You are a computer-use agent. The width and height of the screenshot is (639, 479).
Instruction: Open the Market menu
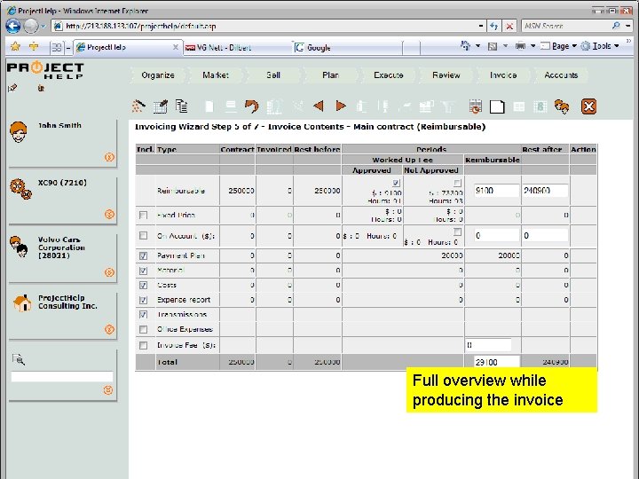tap(216, 75)
